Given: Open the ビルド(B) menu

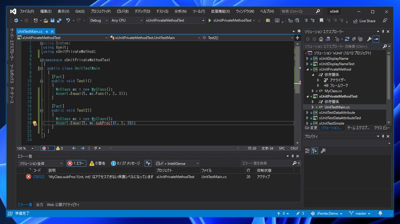Looking at the screenshot, I should pos(123,12).
